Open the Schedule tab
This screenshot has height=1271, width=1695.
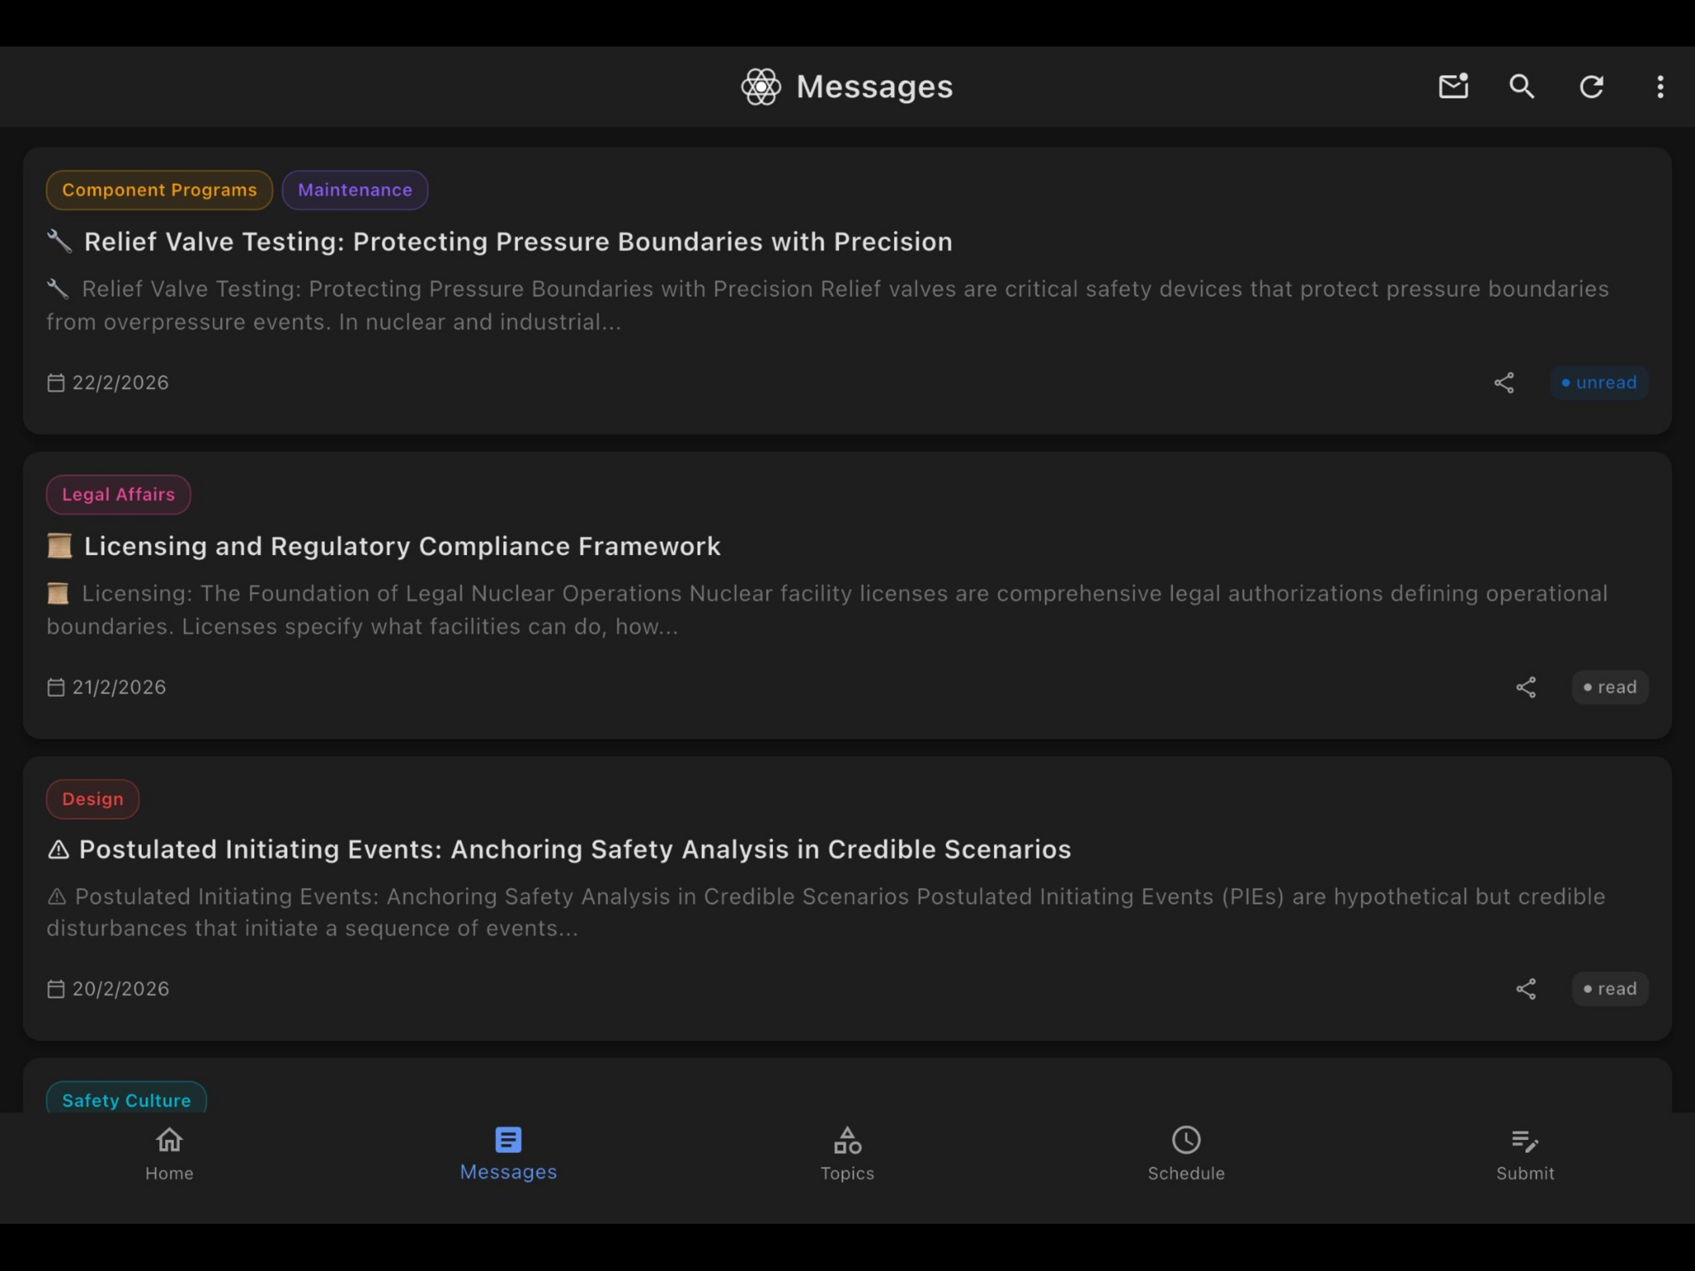1186,1154
